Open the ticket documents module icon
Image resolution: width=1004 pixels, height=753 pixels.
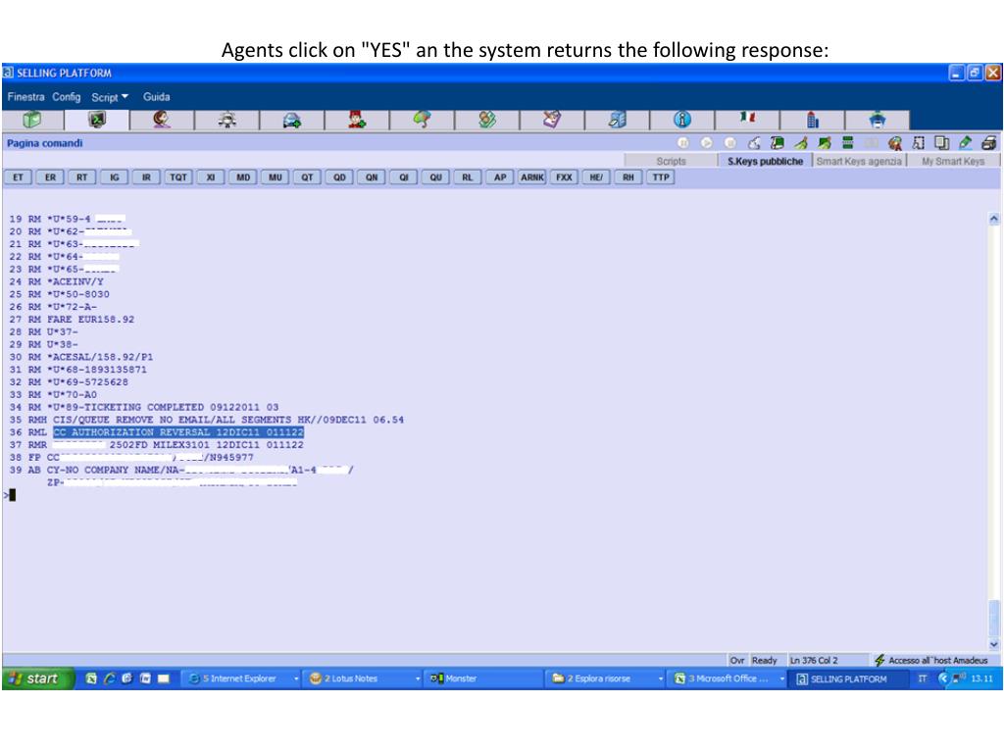(552, 120)
